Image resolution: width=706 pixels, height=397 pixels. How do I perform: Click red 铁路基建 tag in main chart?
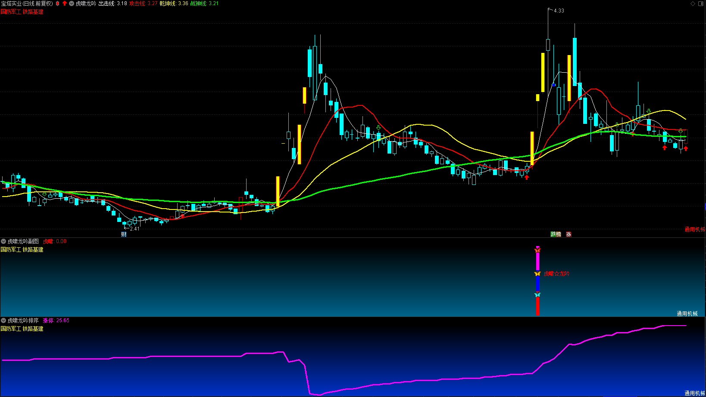pos(33,12)
